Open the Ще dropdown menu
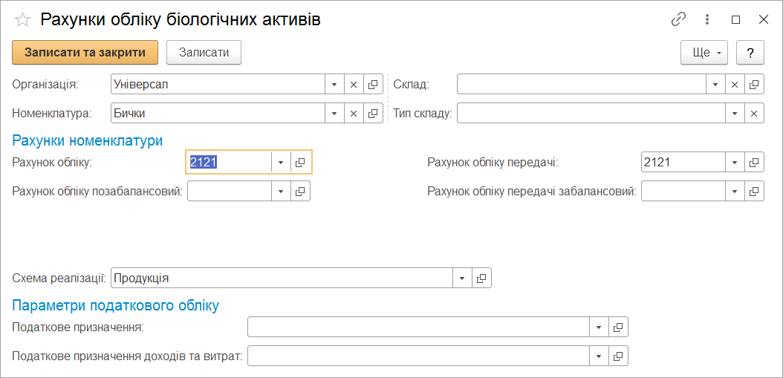The width and height of the screenshot is (783, 378). 704,53
